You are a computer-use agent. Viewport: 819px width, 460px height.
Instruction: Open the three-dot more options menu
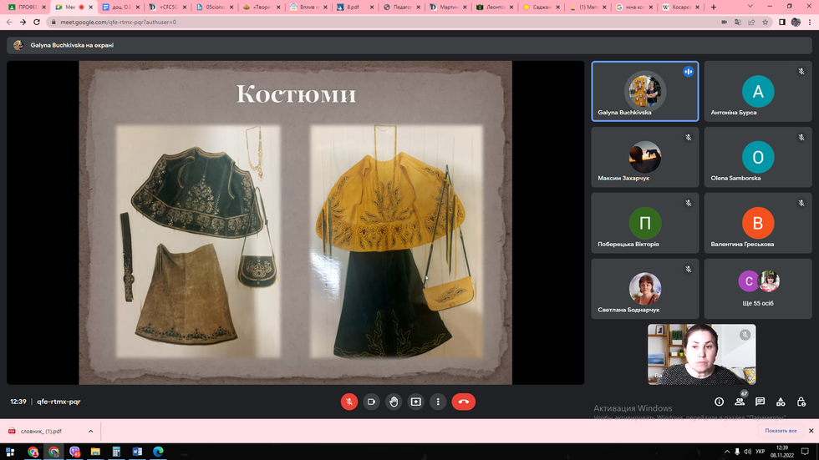[438, 402]
